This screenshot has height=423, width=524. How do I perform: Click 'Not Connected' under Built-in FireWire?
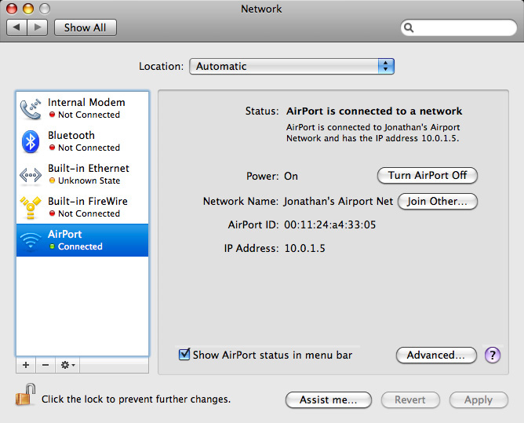tap(89, 213)
